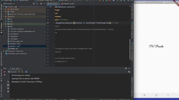Viewport: 179px width, 100px height.
Task: Expand the ios folder
Action: coord(6,19)
